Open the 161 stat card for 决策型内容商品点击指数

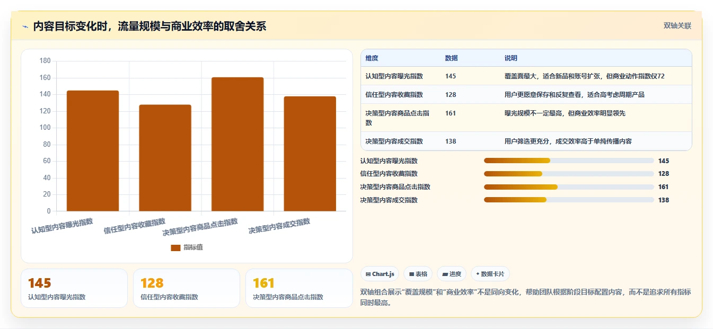(x=299, y=288)
